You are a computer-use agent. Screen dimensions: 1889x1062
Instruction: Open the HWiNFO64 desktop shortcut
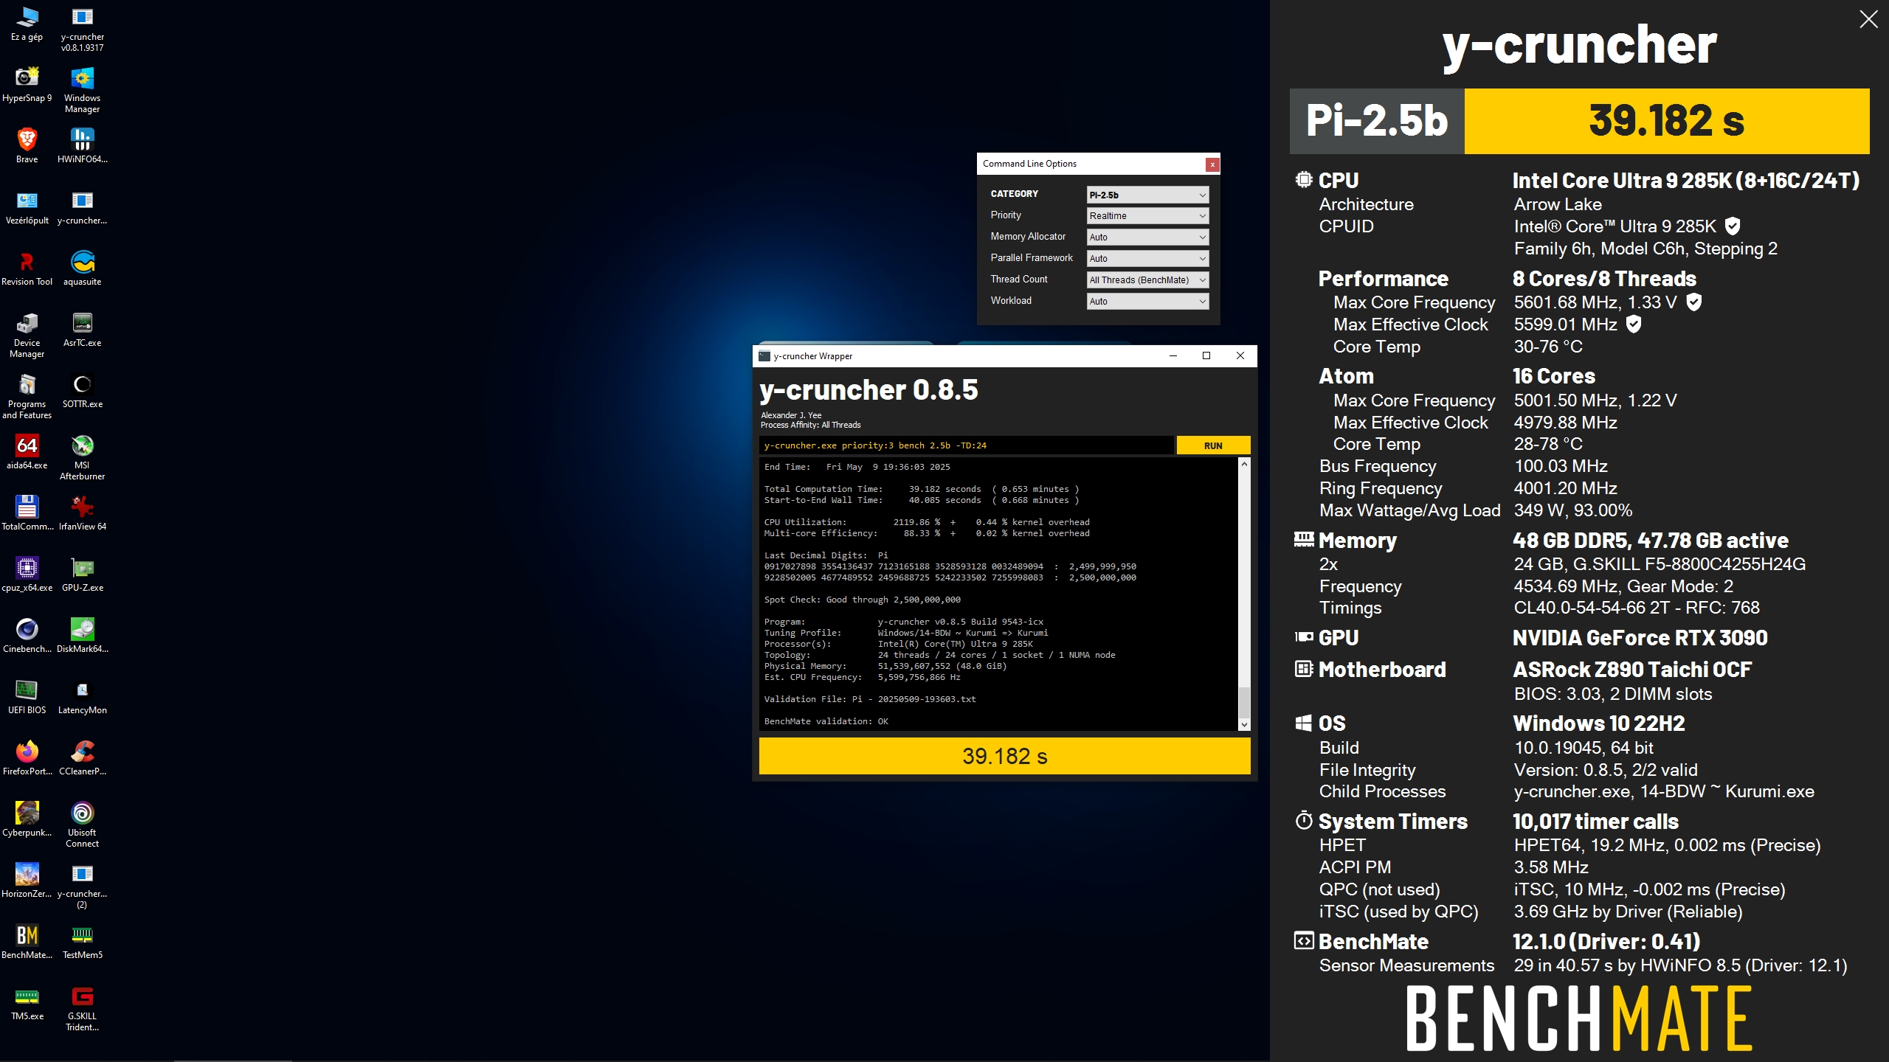point(82,146)
